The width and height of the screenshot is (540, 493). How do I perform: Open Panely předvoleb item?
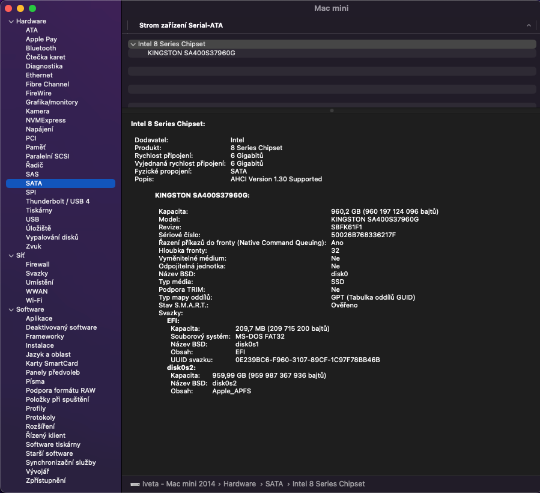53,372
